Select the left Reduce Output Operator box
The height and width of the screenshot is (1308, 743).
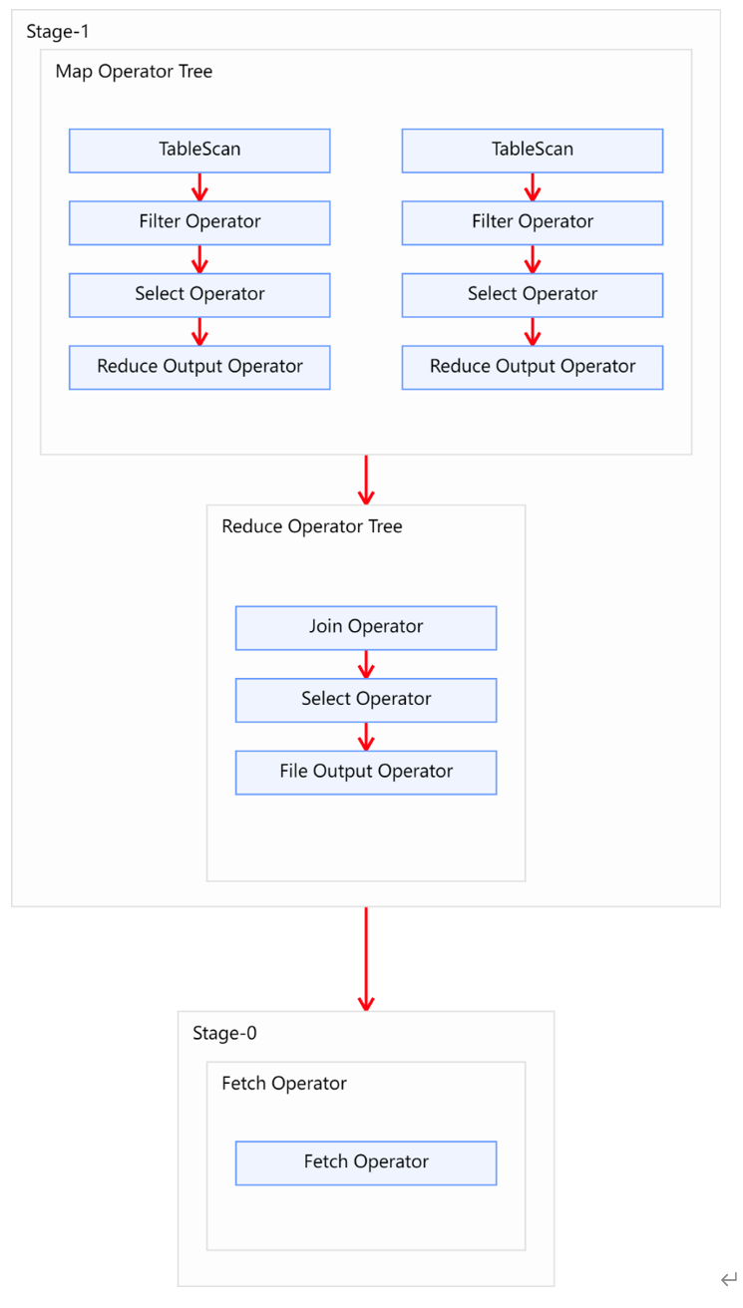click(x=199, y=367)
